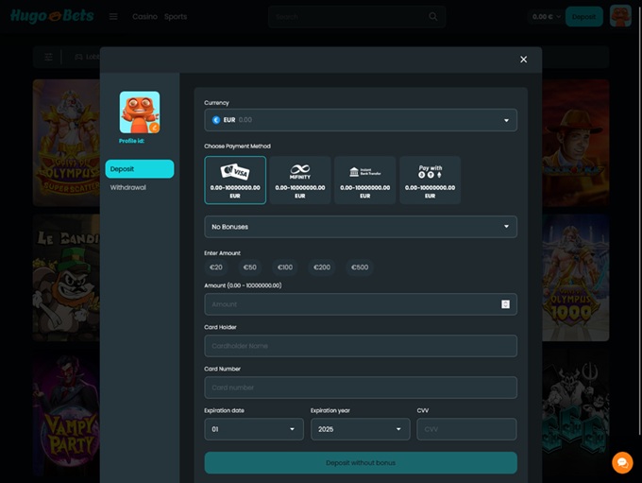642x483 pixels.
Task: Choose the €50 quick amount
Action: point(249,267)
